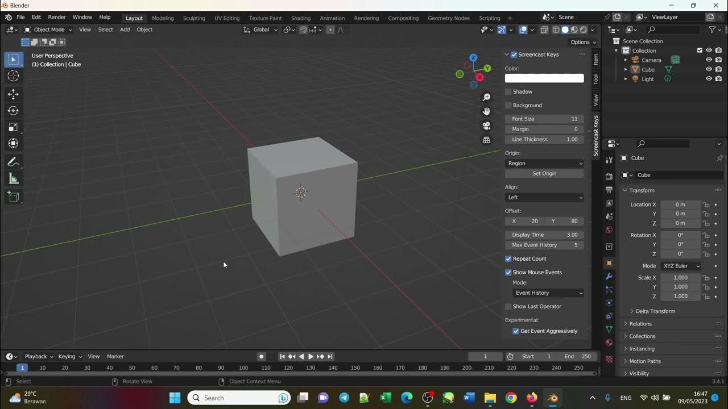Uncheck Show Mouse Events
This screenshot has height=409, width=728.
point(508,272)
